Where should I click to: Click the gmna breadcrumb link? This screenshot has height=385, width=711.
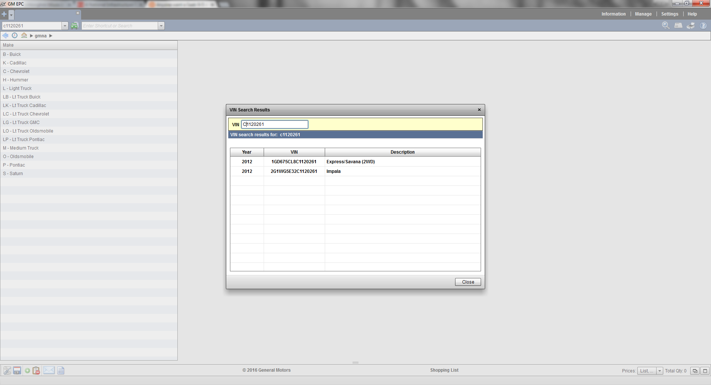point(41,36)
